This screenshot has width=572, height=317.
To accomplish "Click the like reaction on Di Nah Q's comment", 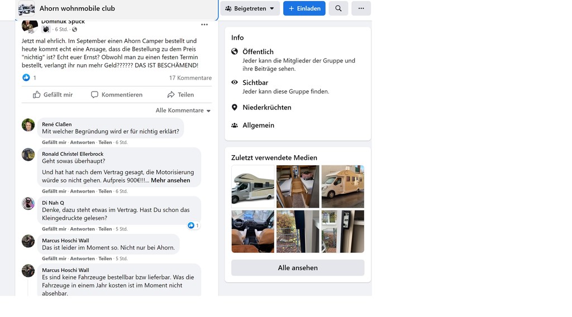I will point(193,225).
